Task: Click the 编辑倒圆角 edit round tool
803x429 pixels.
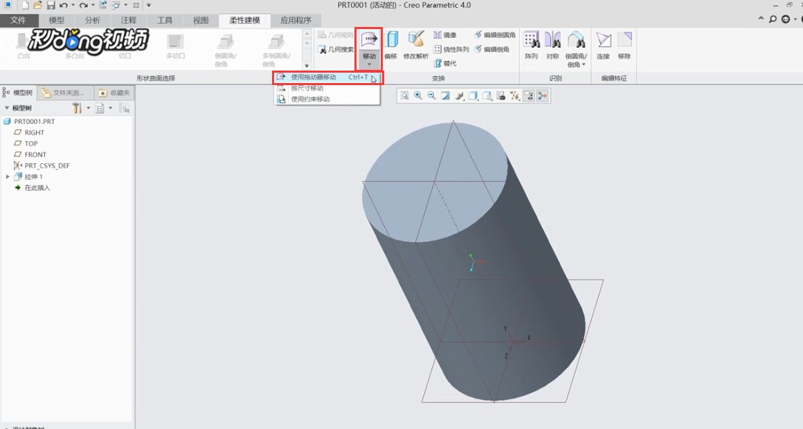Action: coord(495,35)
